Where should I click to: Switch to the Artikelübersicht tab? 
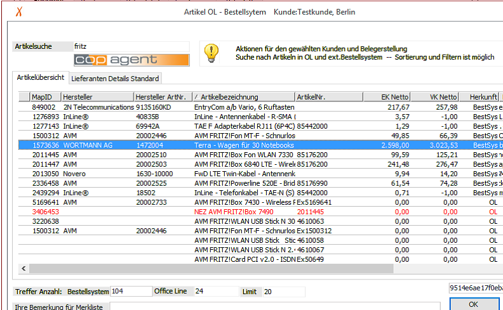(41, 77)
